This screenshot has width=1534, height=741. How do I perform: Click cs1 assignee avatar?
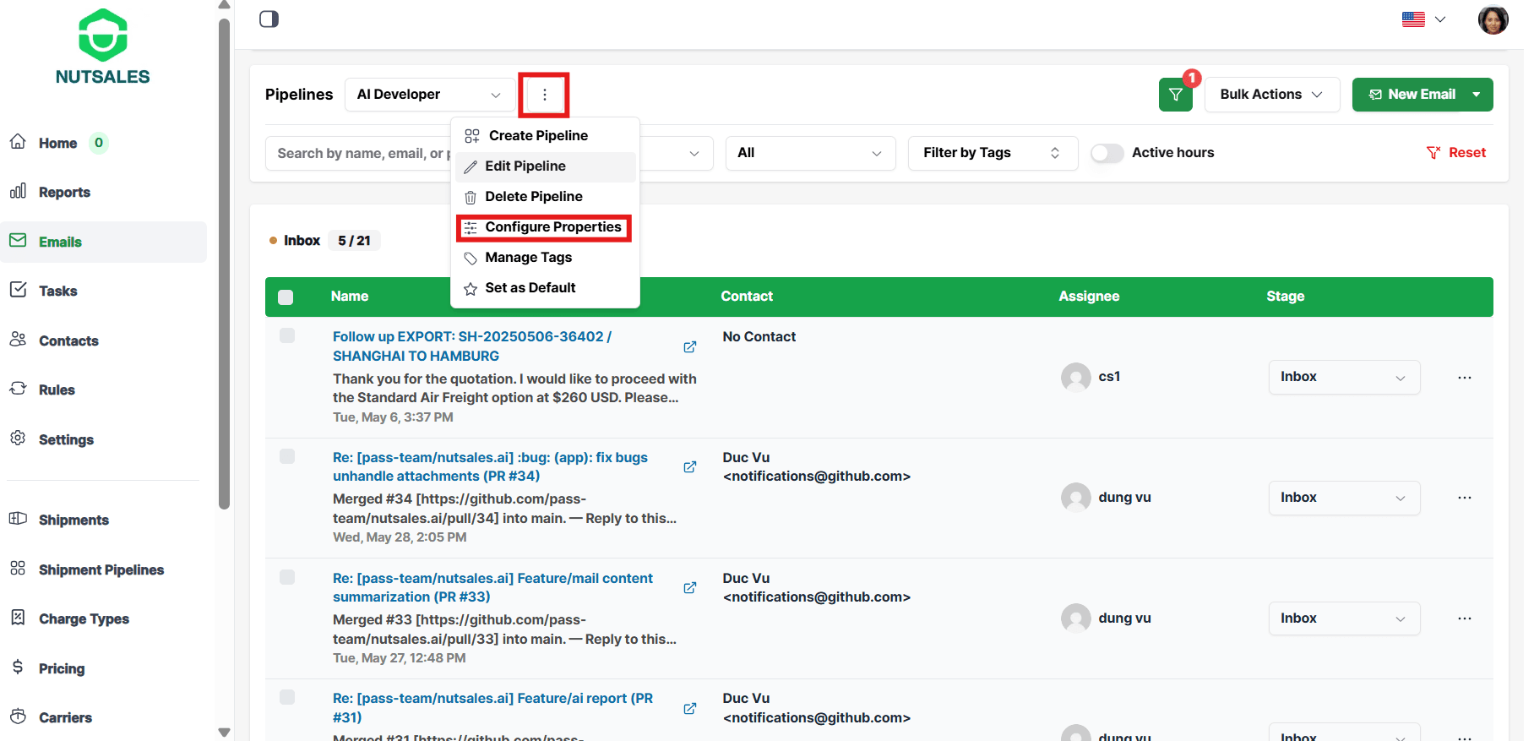(x=1075, y=377)
